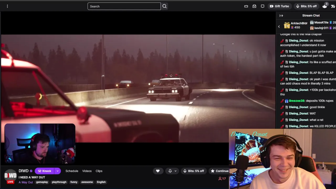
Task: Open MassK1lle gifter entry
Action: pyautogui.click(x=323, y=23)
